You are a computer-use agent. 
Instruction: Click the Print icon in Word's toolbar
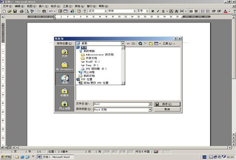coord(21,11)
